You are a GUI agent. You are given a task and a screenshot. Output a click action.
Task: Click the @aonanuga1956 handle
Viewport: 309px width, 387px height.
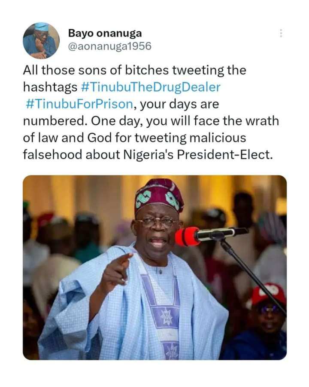[x=109, y=46]
